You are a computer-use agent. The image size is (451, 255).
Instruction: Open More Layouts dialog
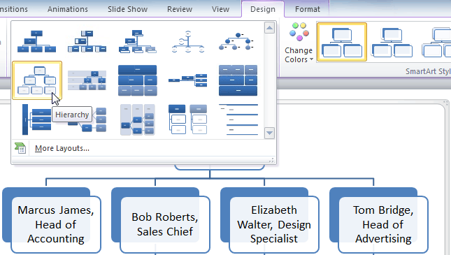pyautogui.click(x=62, y=148)
